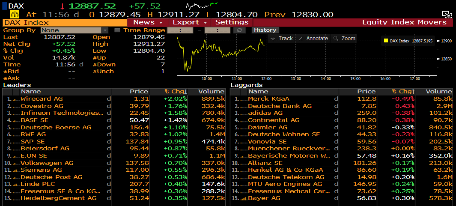This screenshot has height=206, width=456.
Task: Click the red down-arrow tick indicator beside 12887.52
Action: [63, 6]
